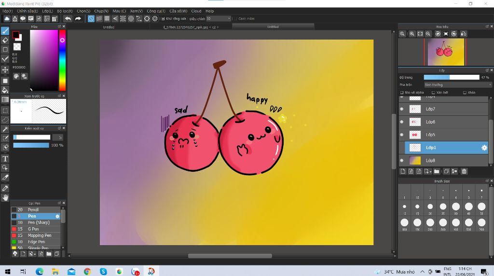Click the Redo arrow in the toolbar
Screen dimensions: 494x276
(78, 19)
